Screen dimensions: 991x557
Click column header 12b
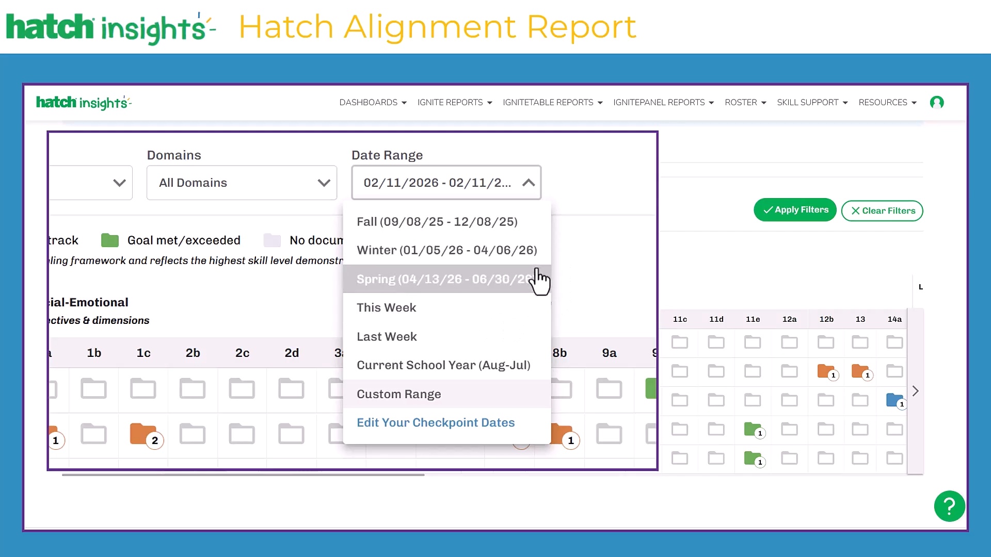(826, 319)
